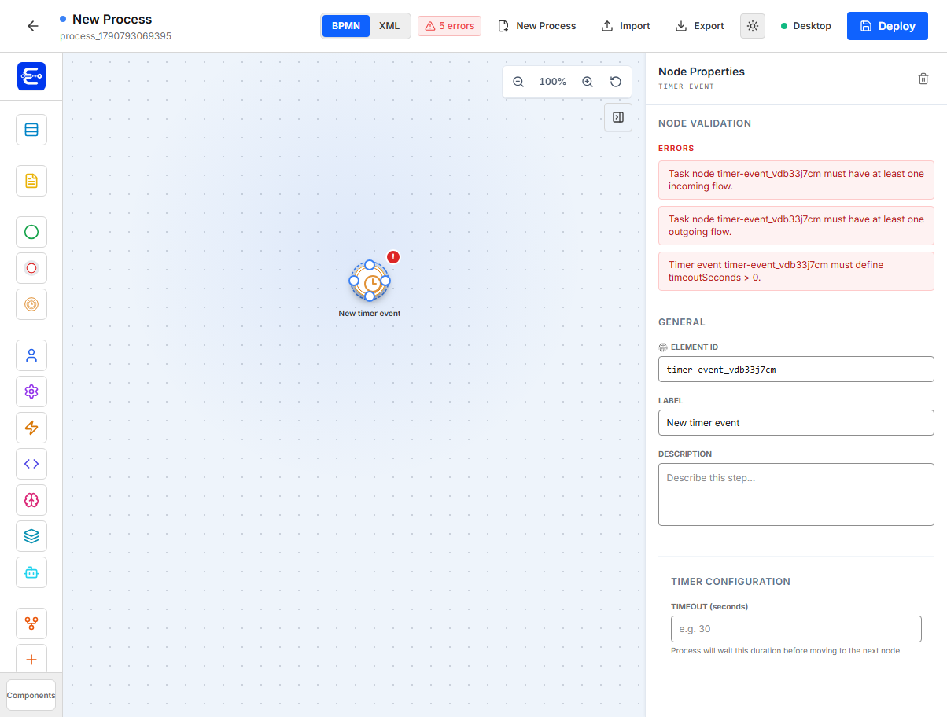Screen dimensions: 947x717
Task: Pick the orange branching flow palette icon
Action: (x=31, y=623)
